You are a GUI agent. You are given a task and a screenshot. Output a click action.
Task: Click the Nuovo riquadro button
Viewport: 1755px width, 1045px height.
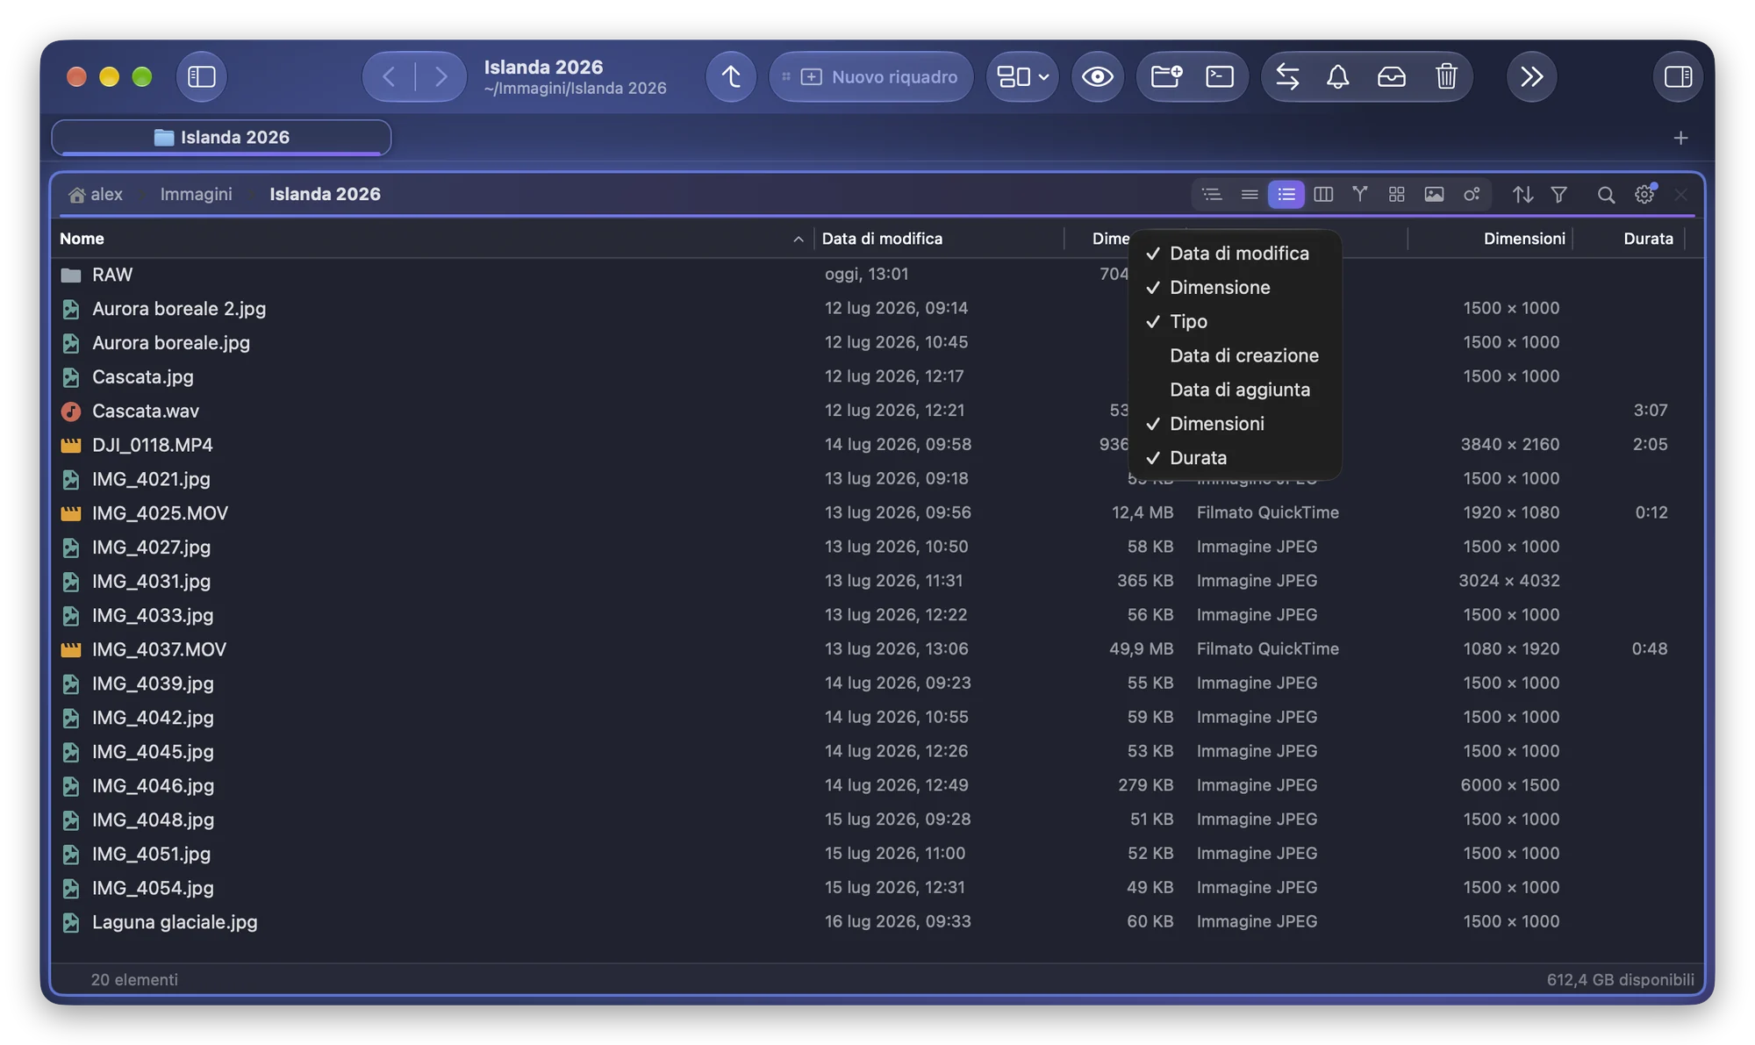(x=870, y=76)
